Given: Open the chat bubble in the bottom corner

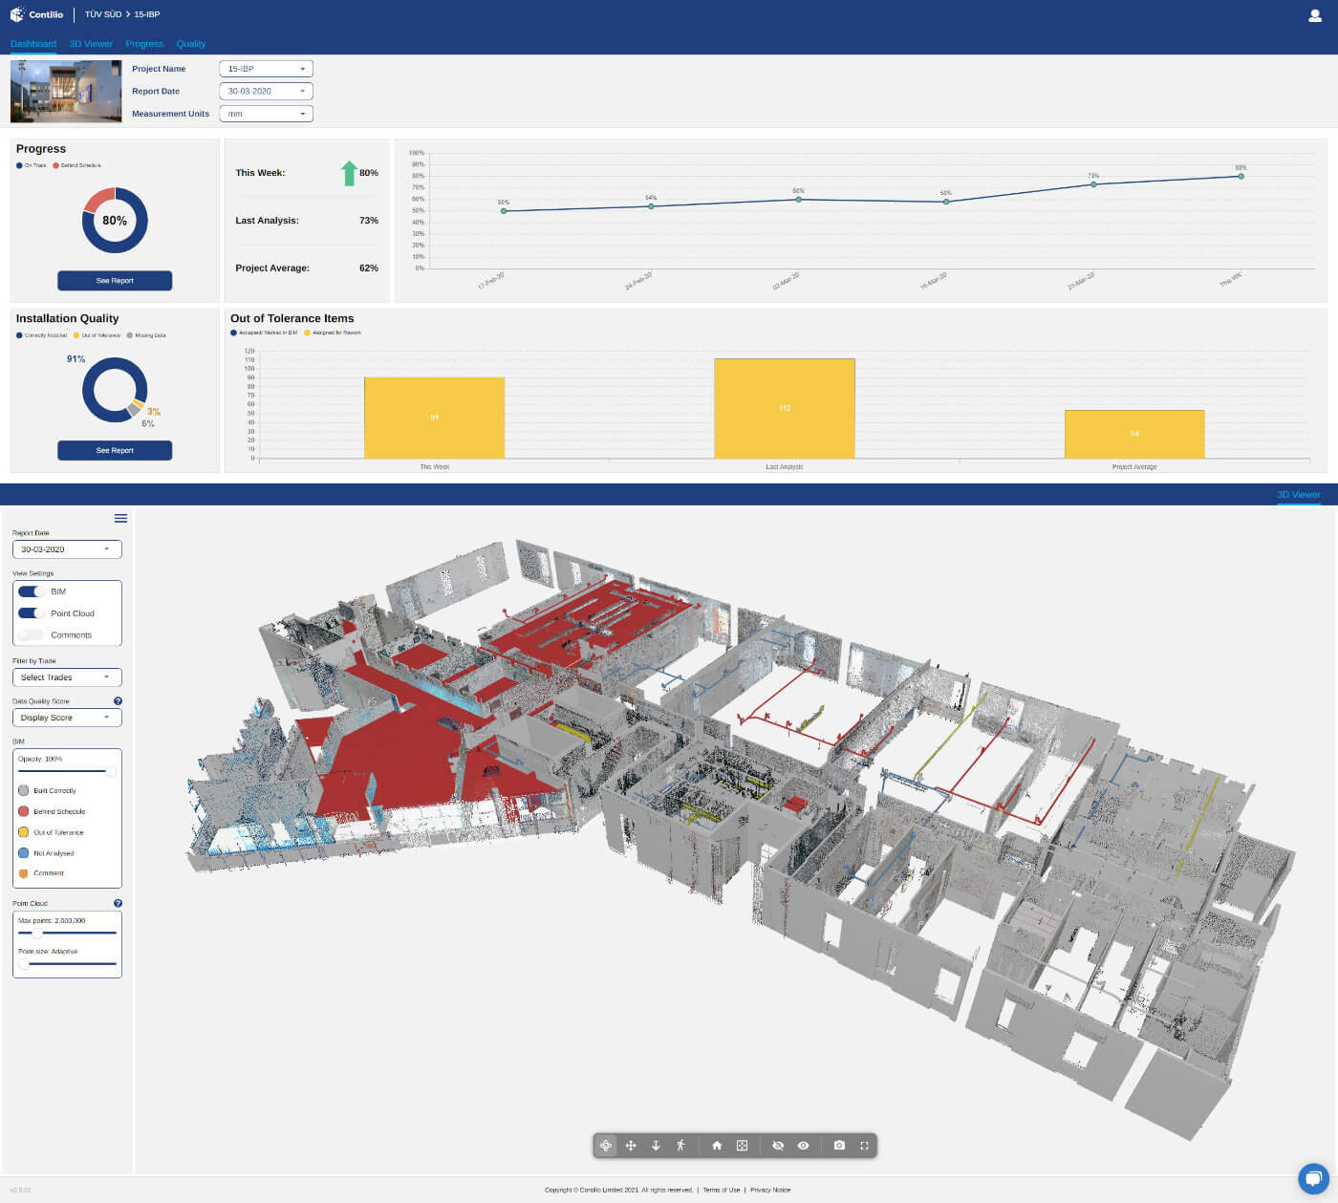Looking at the screenshot, I should click(x=1313, y=1178).
